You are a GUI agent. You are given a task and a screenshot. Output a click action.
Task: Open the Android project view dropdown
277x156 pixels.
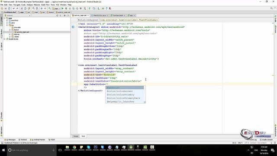pos(17,16)
